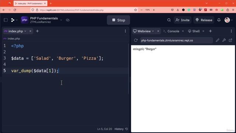Open the browser hamburger menu

pyautogui.click(x=233, y=10)
